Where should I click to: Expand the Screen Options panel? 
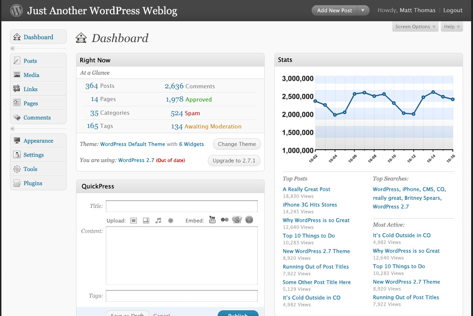[415, 27]
